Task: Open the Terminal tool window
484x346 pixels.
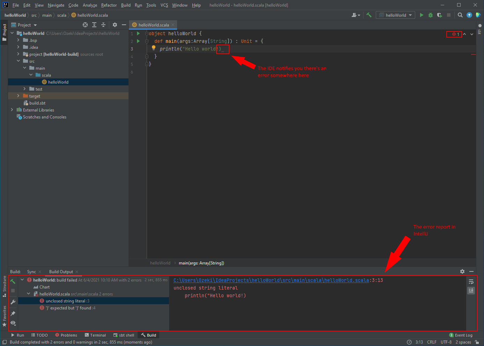Action: point(95,335)
